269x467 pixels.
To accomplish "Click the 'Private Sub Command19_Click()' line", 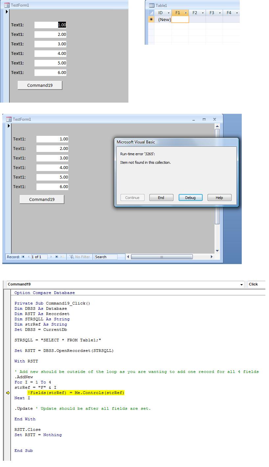I will (52, 303).
